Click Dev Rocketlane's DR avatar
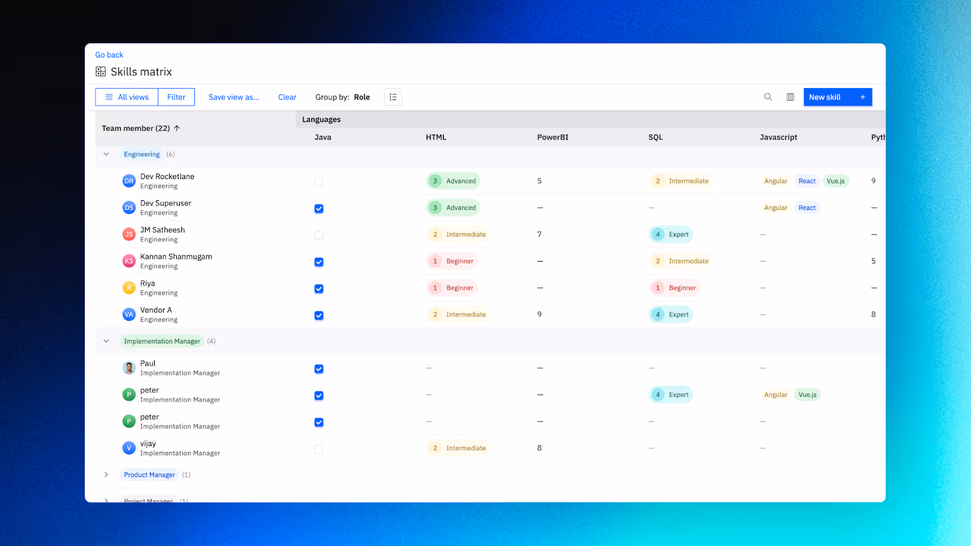Viewport: 971px width, 546px height. (x=129, y=181)
